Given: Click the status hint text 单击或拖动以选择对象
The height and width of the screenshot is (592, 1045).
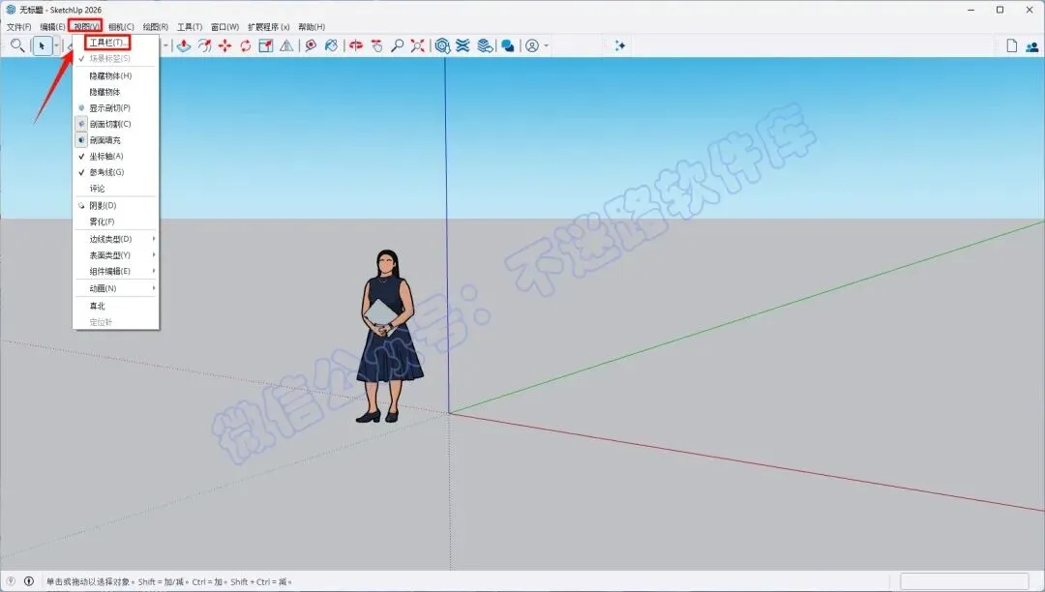Looking at the screenshot, I should [90, 582].
